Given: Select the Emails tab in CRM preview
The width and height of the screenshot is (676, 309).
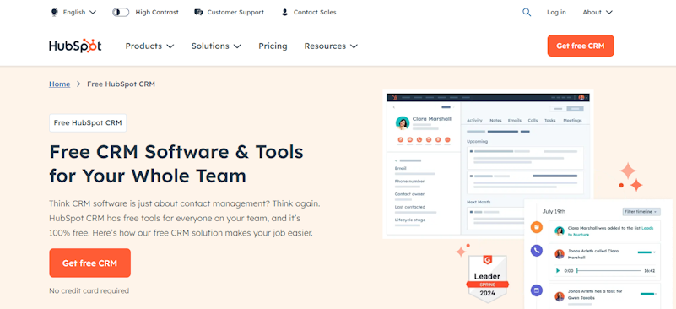Looking at the screenshot, I should (514, 121).
